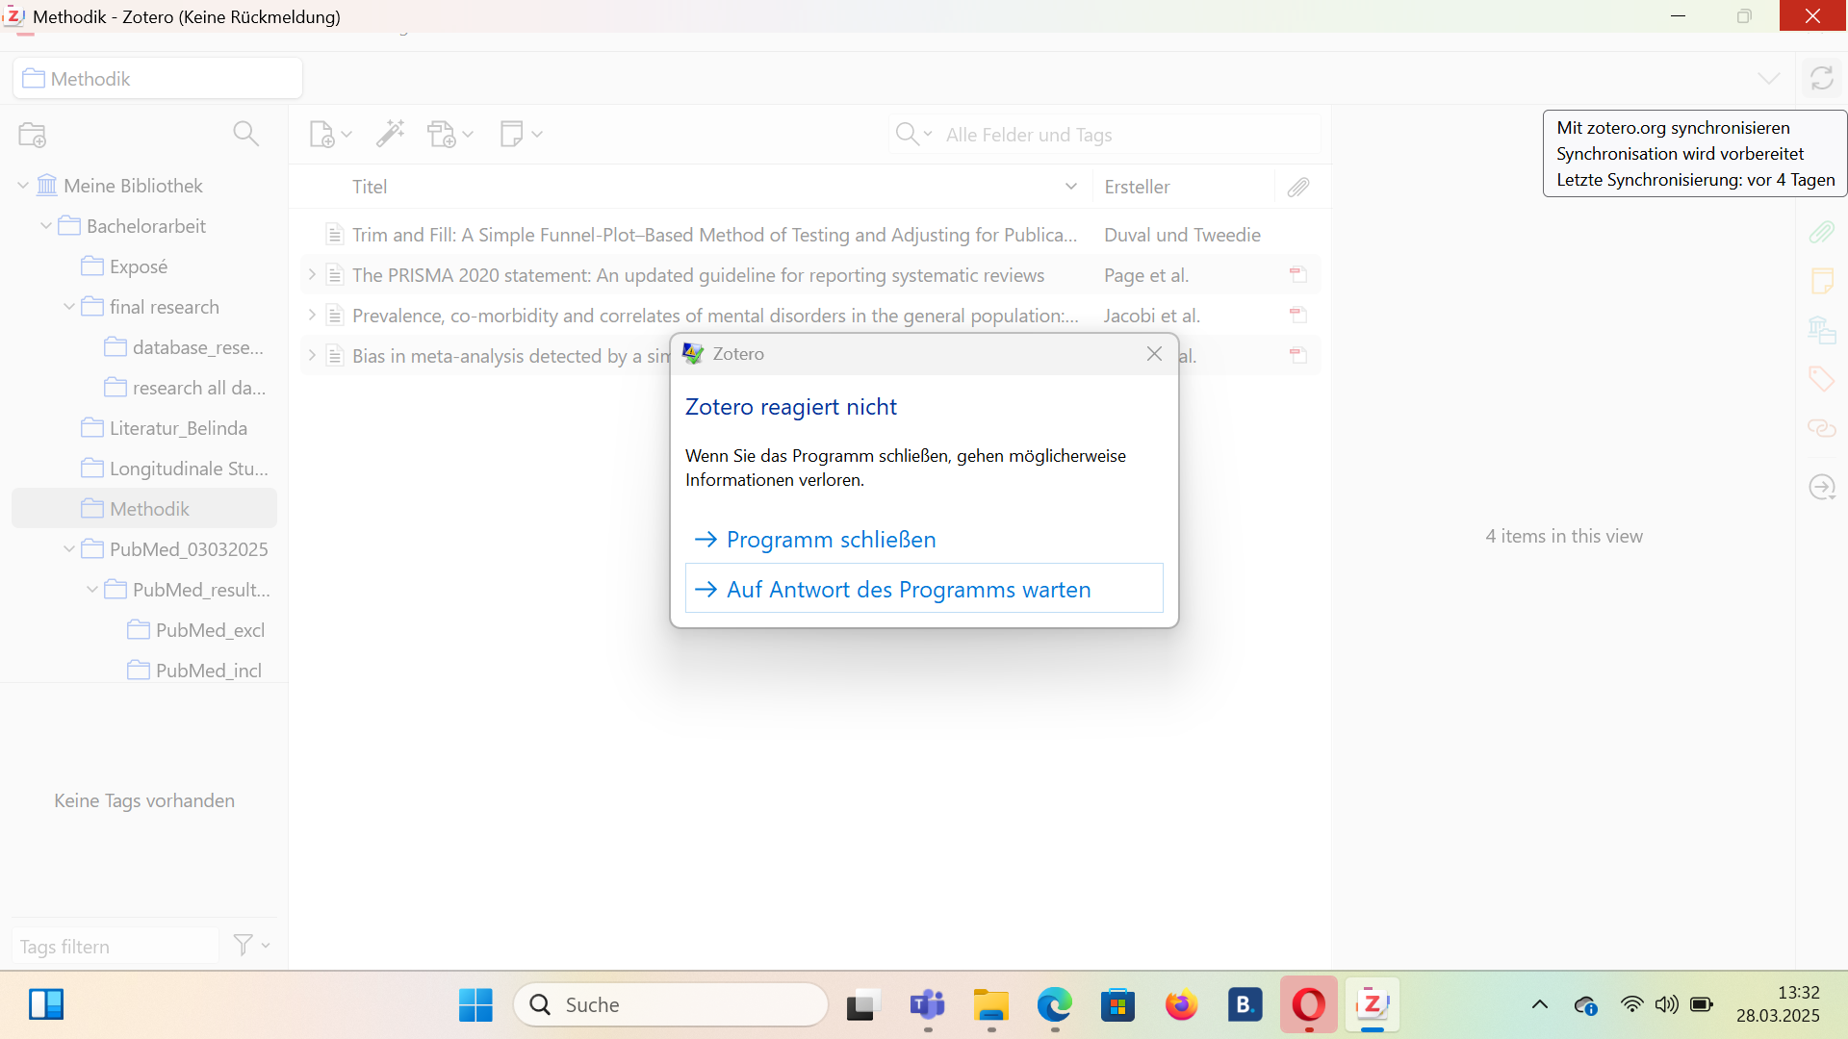1848x1039 pixels.
Task: Collapse the Bachelorarbeit collection
Action: 46,226
